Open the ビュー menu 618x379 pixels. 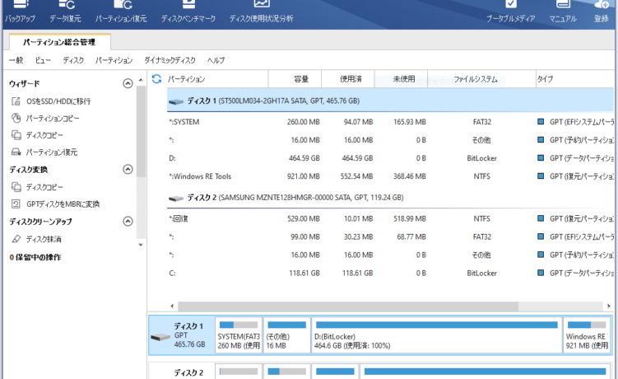(x=43, y=60)
